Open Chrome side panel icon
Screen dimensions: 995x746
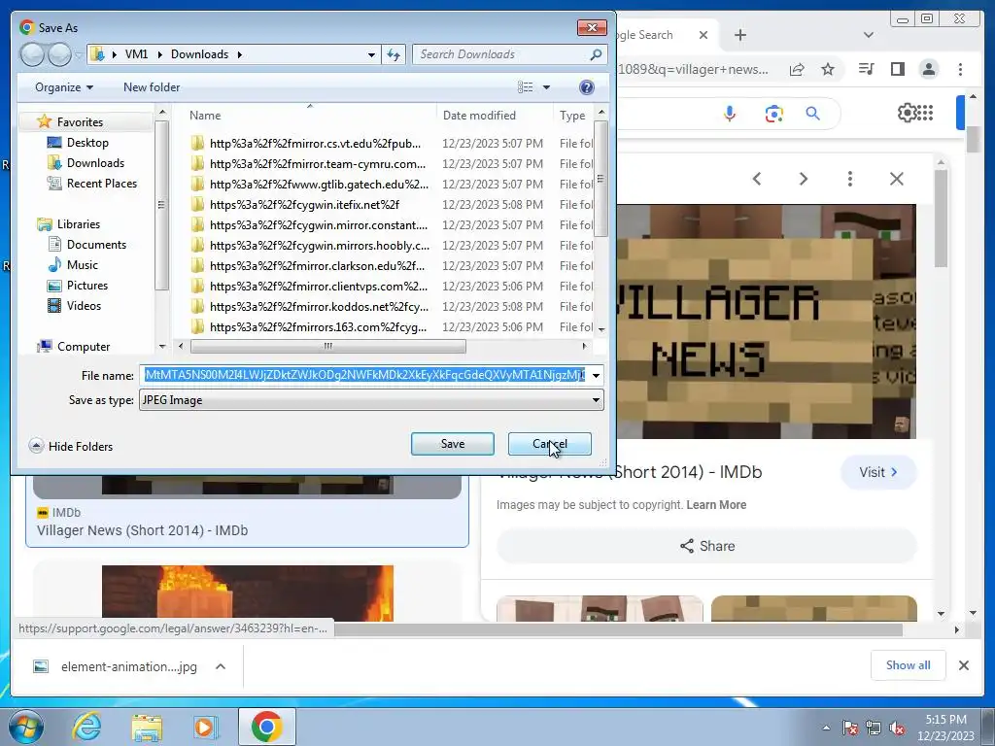897,69
